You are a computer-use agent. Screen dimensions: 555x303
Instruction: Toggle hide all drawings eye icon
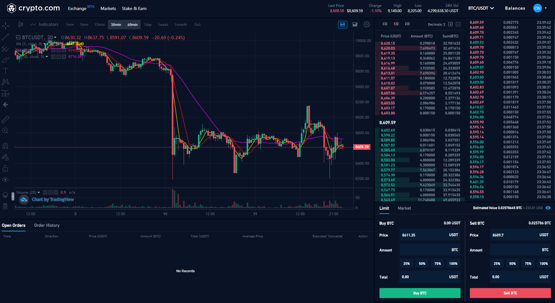5,180
